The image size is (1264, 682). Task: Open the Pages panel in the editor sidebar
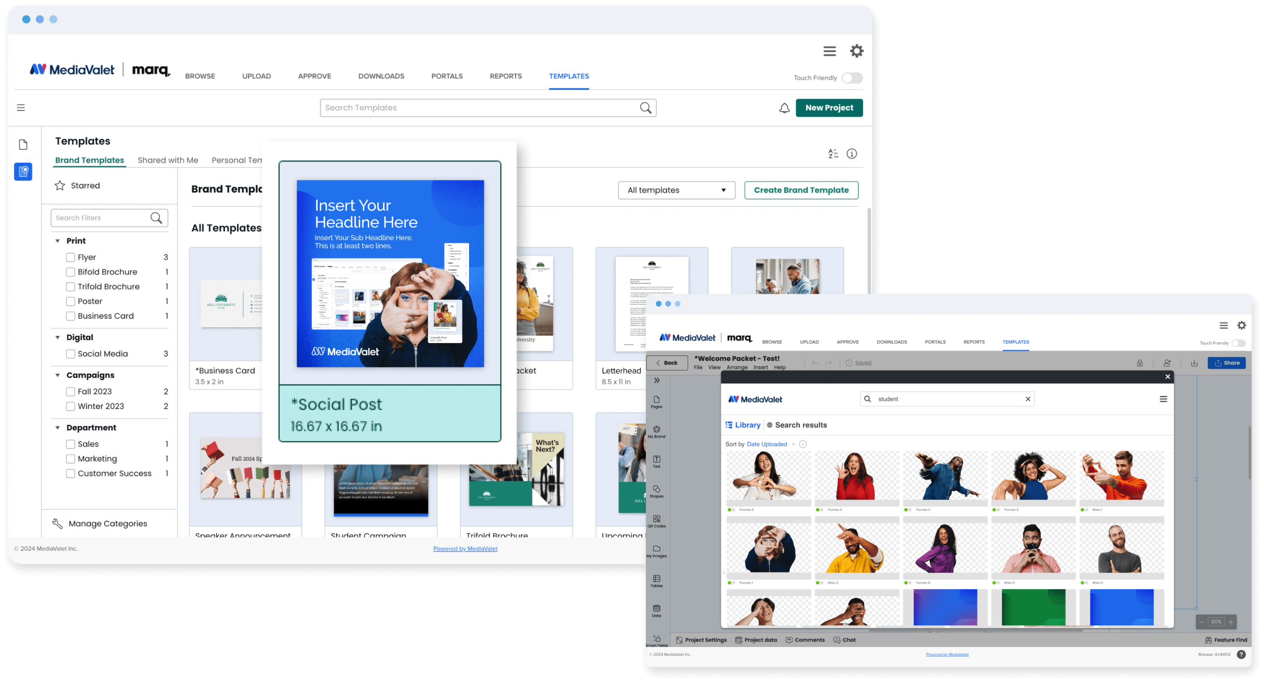click(656, 402)
